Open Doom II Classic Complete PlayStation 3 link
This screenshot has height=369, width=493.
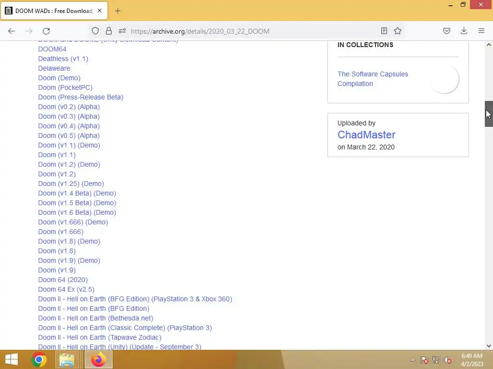point(125,328)
